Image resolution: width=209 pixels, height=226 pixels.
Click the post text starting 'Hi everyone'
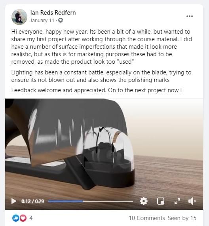coord(101,47)
